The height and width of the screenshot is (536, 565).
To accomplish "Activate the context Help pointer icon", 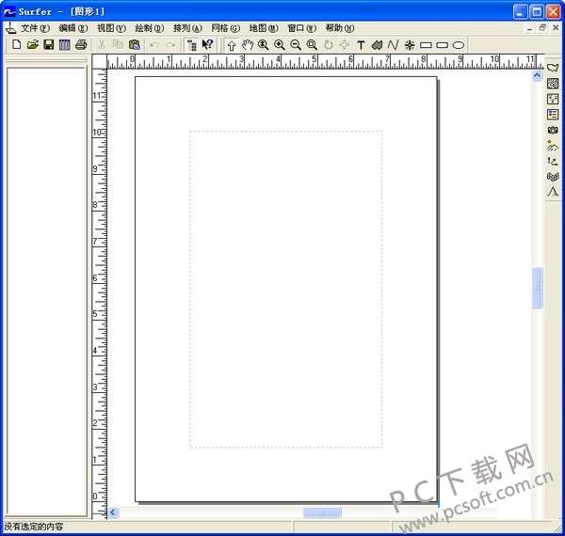I will click(208, 44).
